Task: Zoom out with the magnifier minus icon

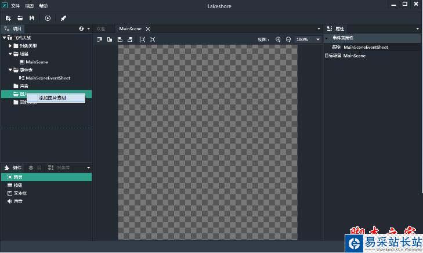Action: [x=288, y=39]
